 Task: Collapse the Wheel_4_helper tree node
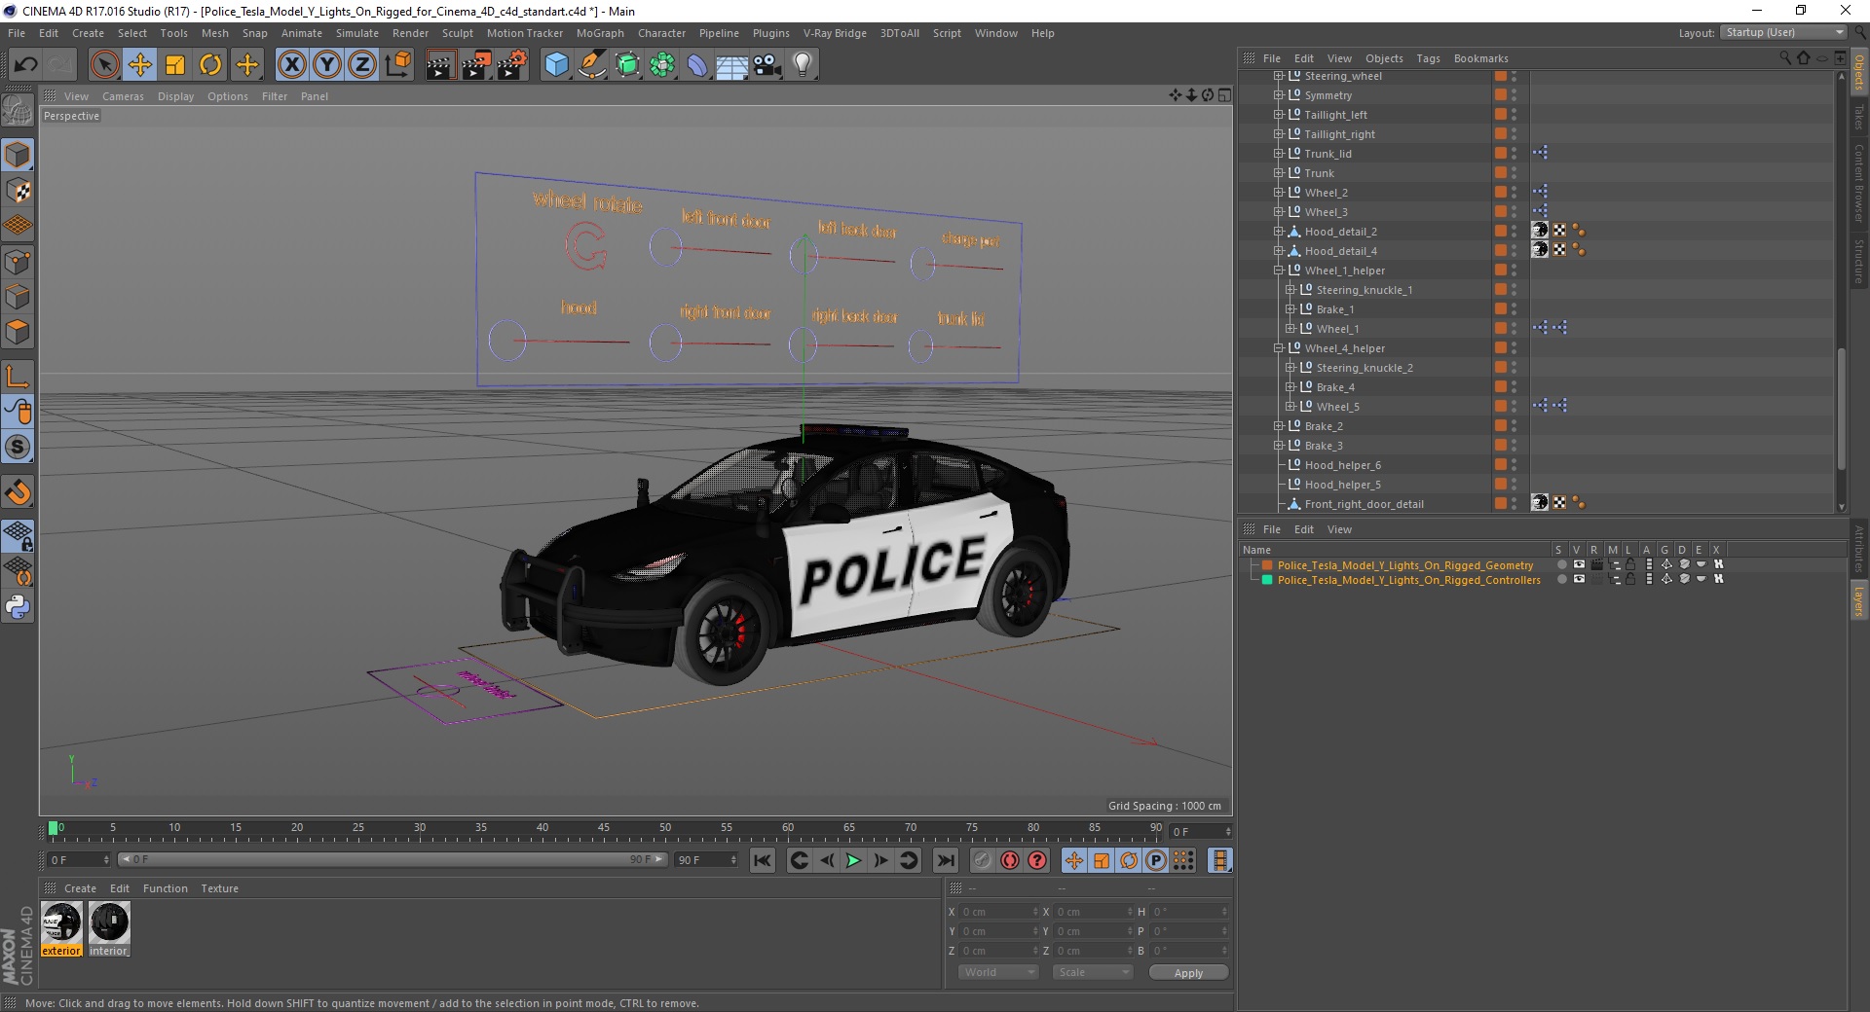click(x=1278, y=348)
